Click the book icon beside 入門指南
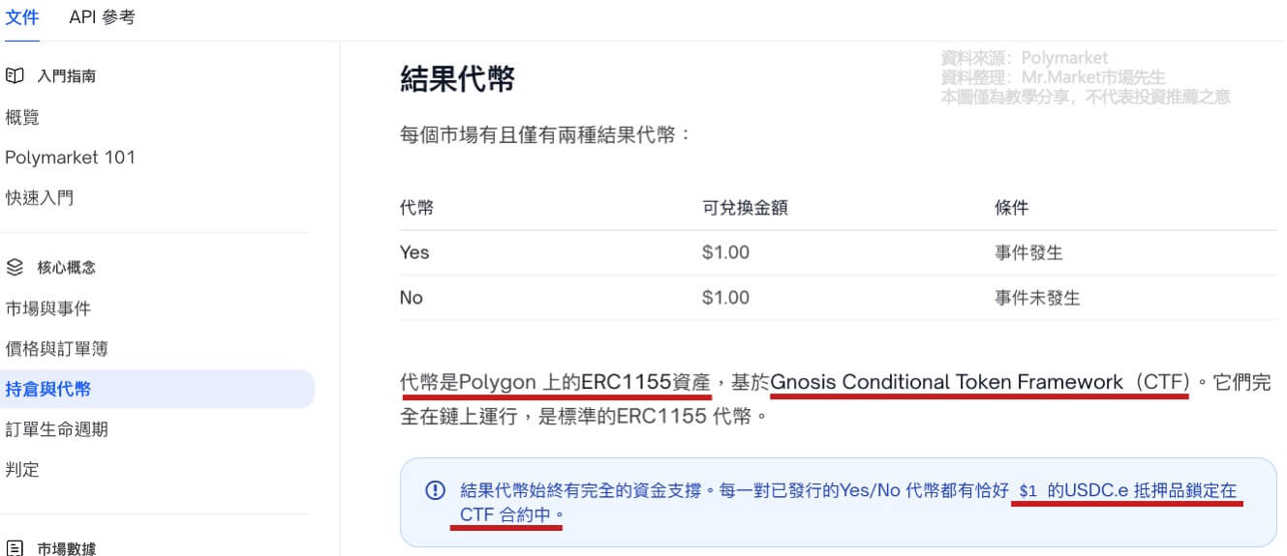The height and width of the screenshot is (556, 1287). click(14, 75)
